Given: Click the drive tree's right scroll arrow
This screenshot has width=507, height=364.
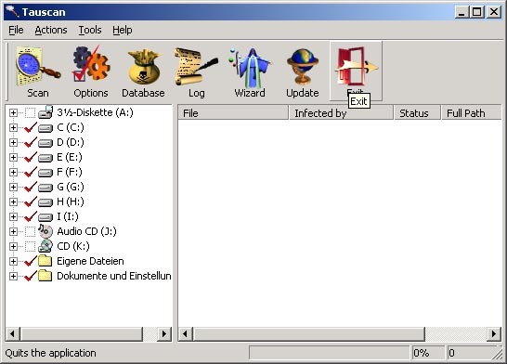Looking at the screenshot, I should point(164,333).
